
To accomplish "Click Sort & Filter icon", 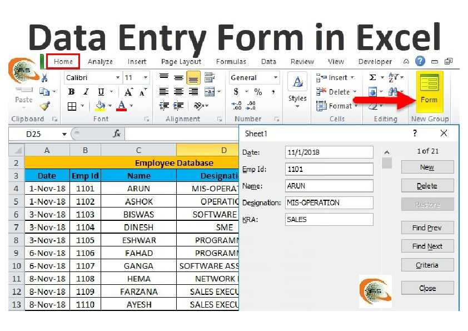I will pos(394,77).
